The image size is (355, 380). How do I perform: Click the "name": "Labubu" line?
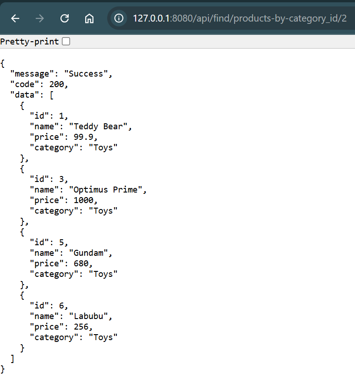coord(71,316)
